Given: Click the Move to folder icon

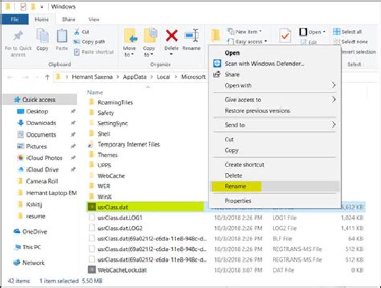Looking at the screenshot, I should click(130, 36).
